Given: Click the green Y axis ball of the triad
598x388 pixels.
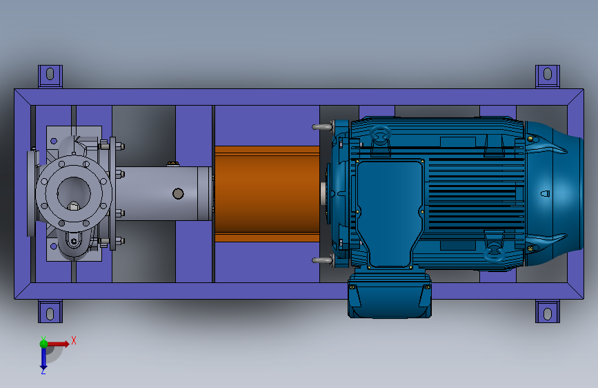Looking at the screenshot, I should click(43, 344).
